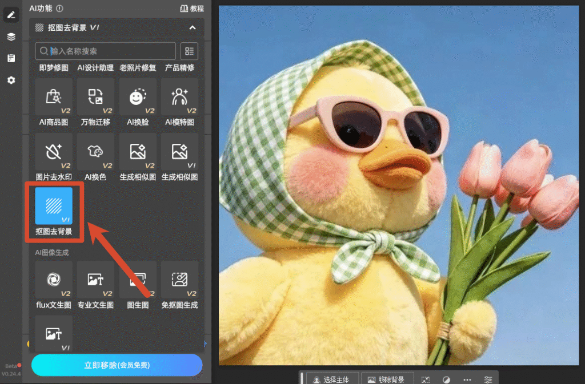This screenshot has width=585, height=384.
Task: Open the three-dots more options menu
Action: pyautogui.click(x=467, y=379)
